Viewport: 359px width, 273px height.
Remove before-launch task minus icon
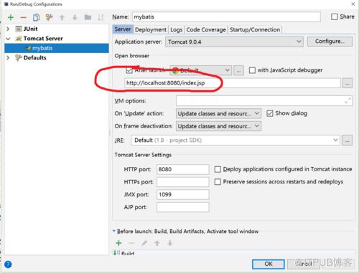[131, 243]
